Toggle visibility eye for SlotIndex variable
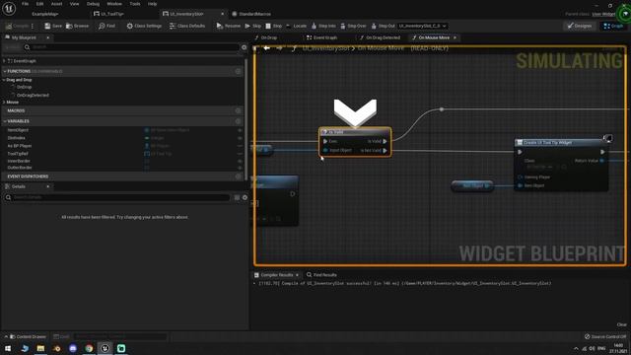Screen dimensions: 631x355 240,138
